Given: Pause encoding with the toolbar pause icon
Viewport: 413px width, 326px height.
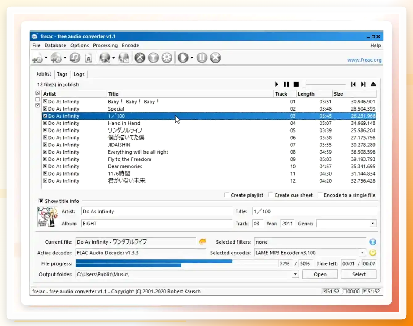Looking at the screenshot, I should [202, 58].
